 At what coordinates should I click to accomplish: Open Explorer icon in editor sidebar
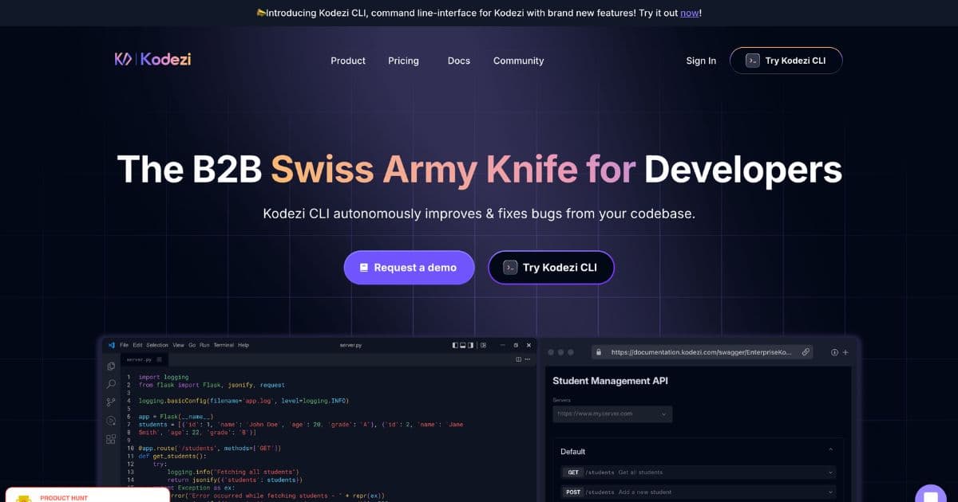point(111,367)
